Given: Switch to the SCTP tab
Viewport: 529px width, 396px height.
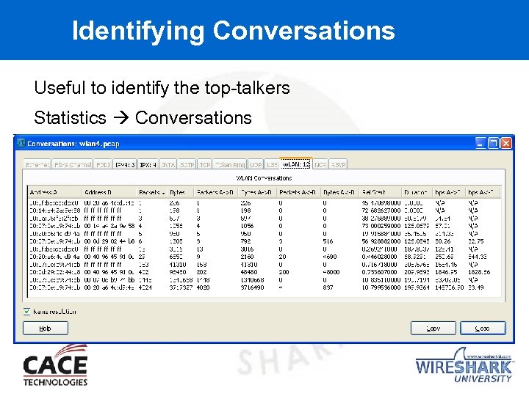Looking at the screenshot, I should tap(187, 164).
